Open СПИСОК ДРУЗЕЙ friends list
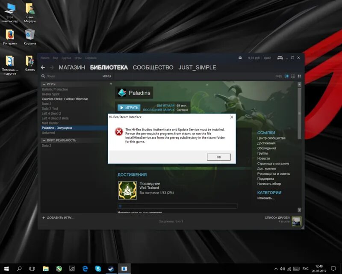The height and width of the screenshot is (274, 342). coord(277,217)
